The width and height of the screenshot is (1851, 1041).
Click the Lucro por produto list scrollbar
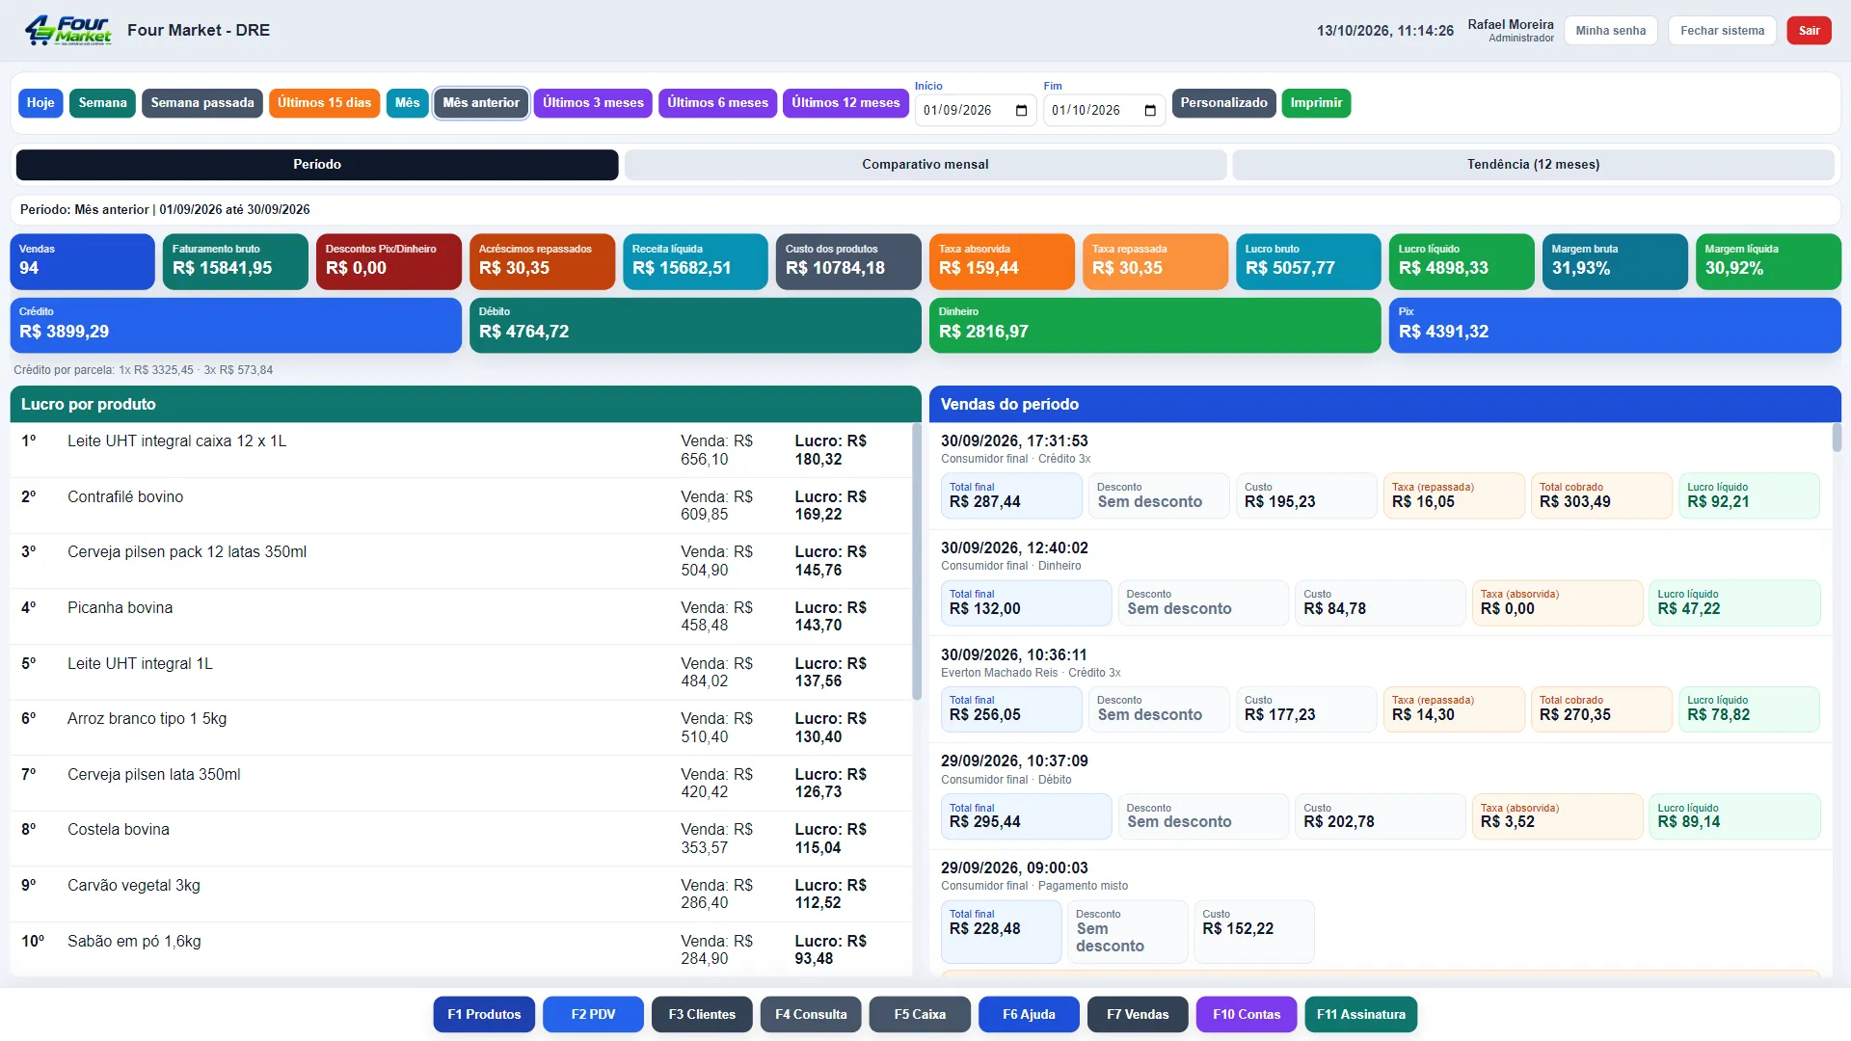[x=917, y=561]
